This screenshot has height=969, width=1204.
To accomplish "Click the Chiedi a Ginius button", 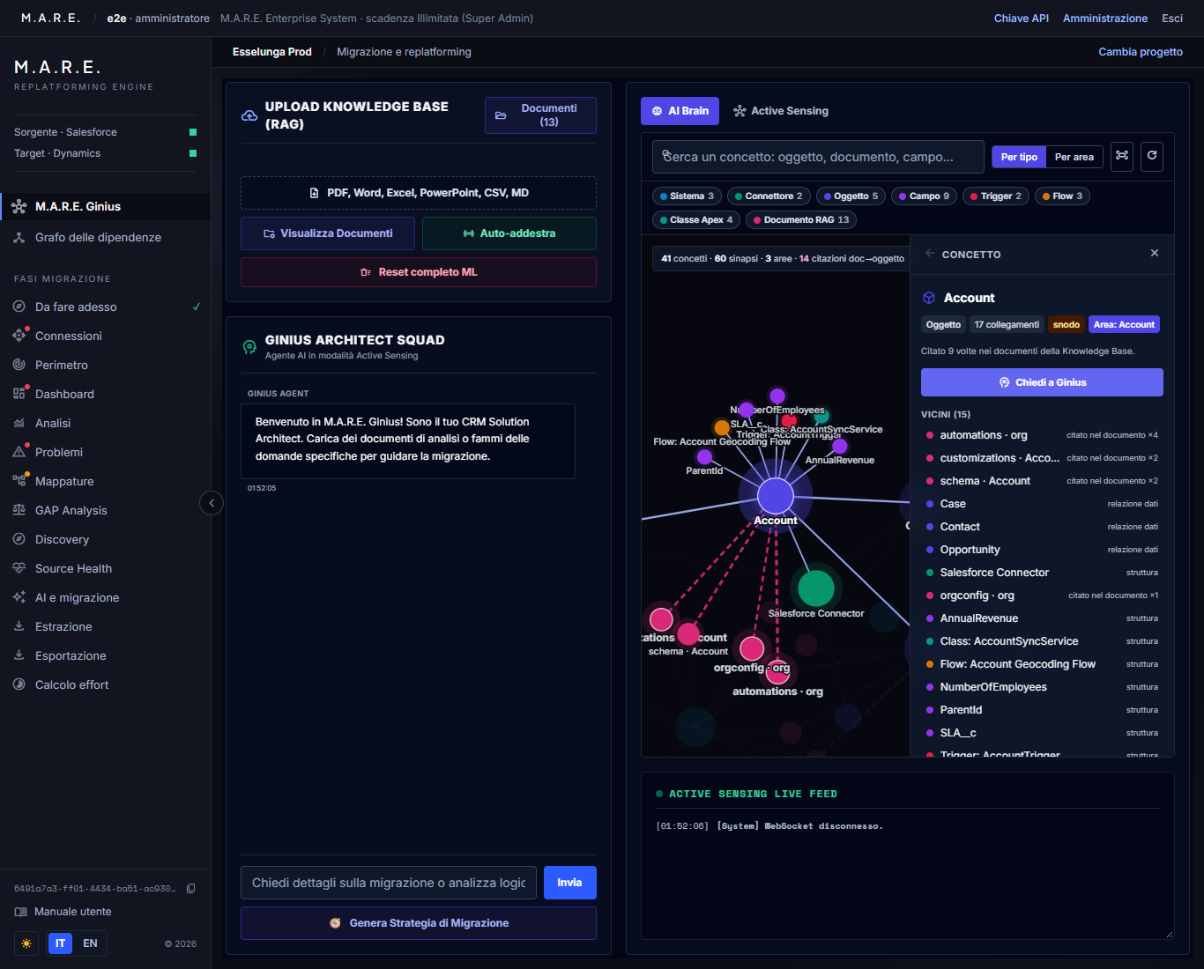I will tap(1042, 382).
